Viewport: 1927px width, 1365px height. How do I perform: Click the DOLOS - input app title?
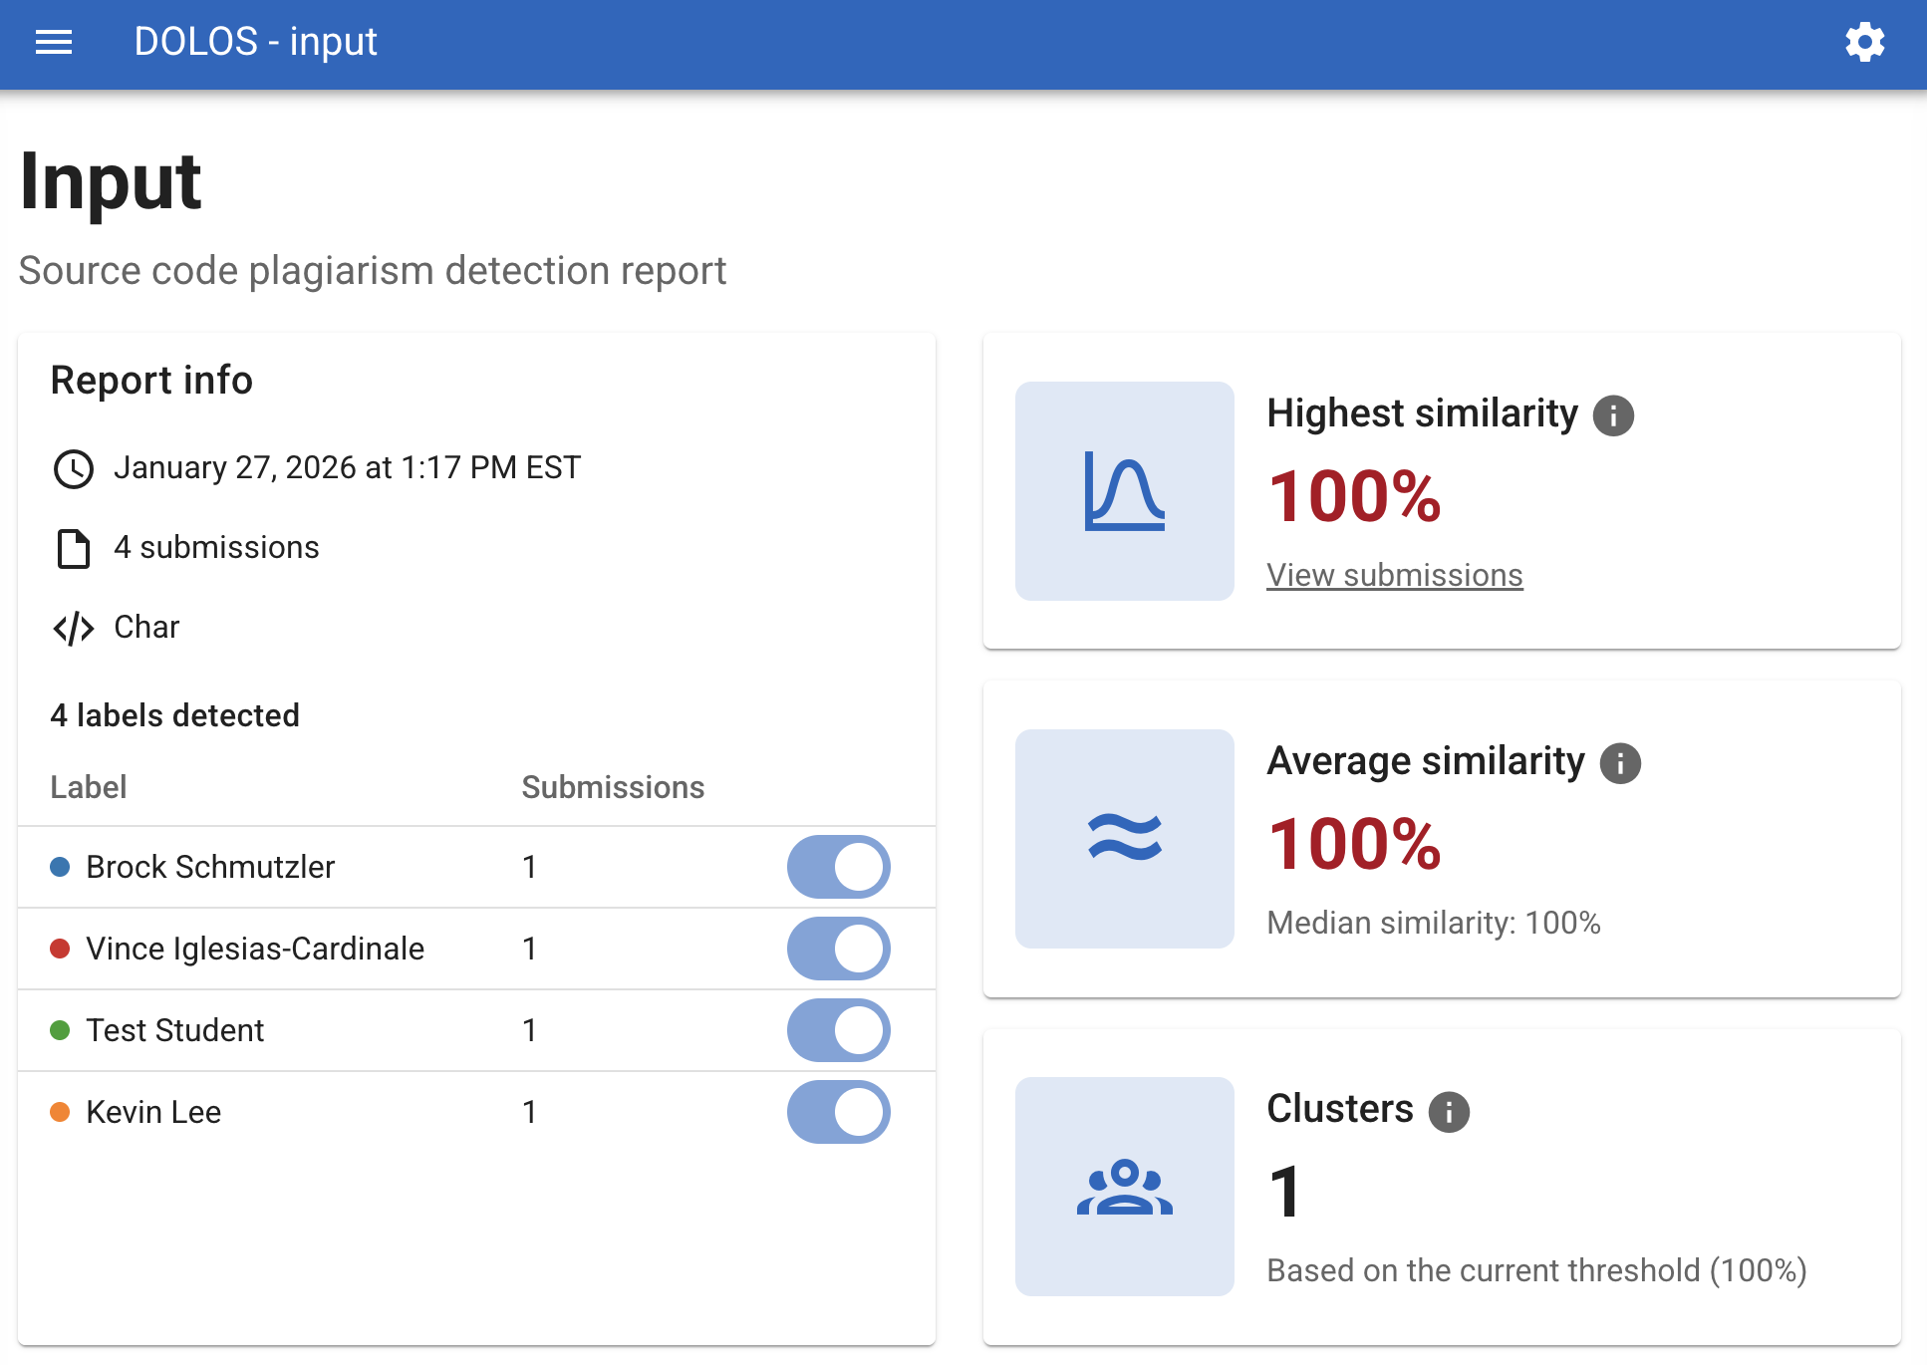pos(256,42)
